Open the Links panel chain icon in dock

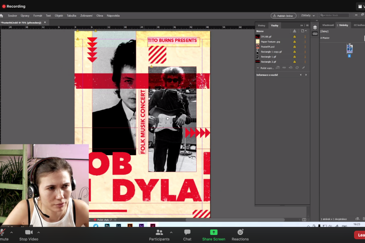(315, 34)
